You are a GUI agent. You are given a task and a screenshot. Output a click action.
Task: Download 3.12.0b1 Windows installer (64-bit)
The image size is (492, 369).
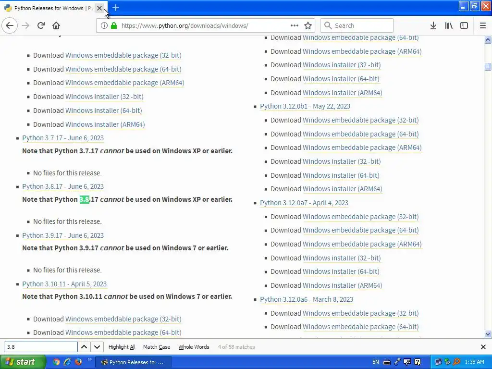341,175
